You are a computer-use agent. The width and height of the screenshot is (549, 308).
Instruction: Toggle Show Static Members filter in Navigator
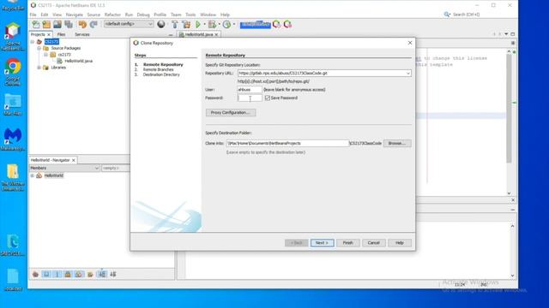click(57, 274)
